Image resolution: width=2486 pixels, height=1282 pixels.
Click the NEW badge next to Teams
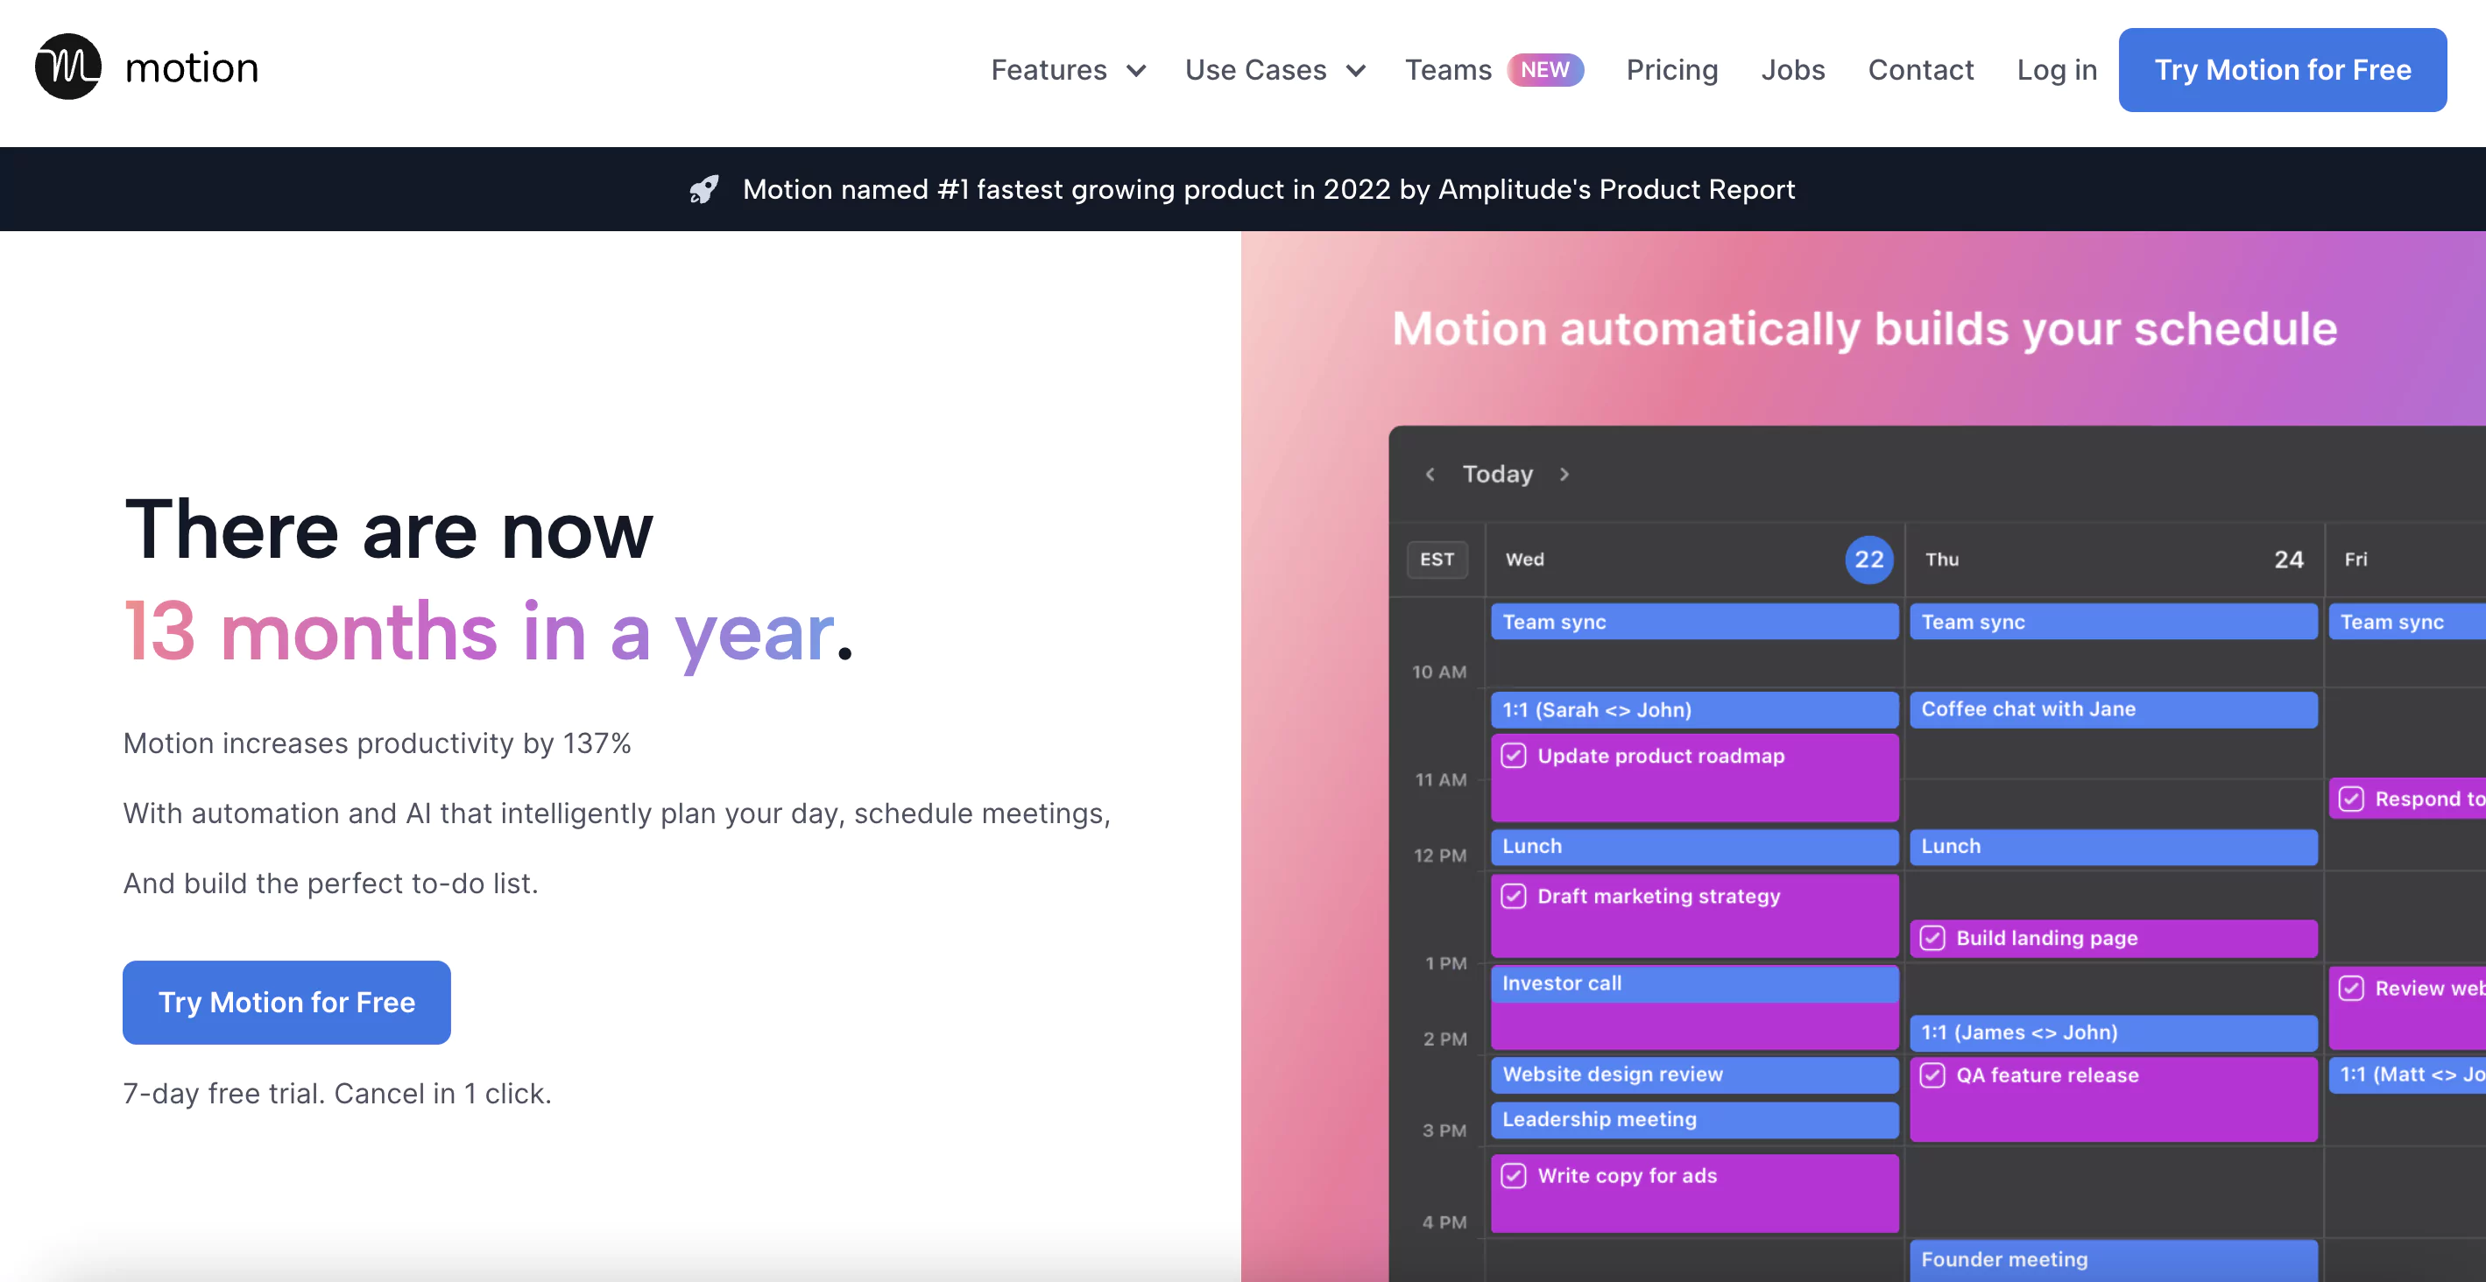tap(1545, 69)
